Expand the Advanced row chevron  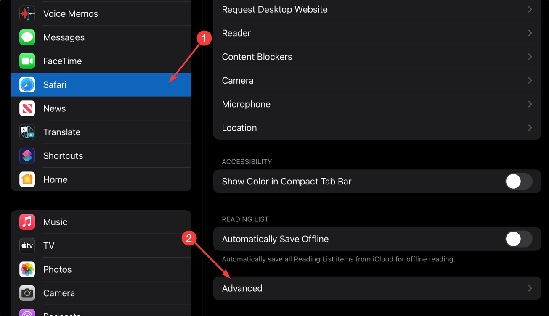point(530,288)
